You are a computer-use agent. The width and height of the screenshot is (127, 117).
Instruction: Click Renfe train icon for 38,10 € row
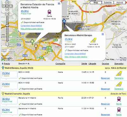119,99
